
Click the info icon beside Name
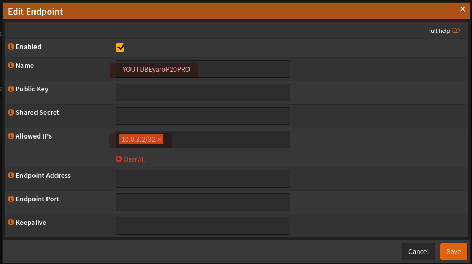click(x=11, y=66)
